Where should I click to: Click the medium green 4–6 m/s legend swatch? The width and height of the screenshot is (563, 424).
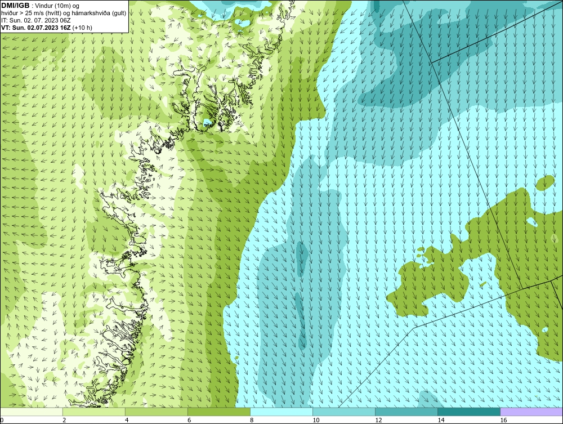click(157, 412)
